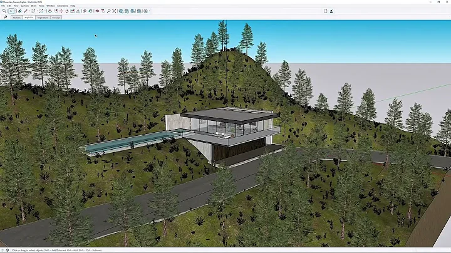This screenshot has height=253, width=451.
Task: Click the status bar help info icon
Action: pos(3,250)
